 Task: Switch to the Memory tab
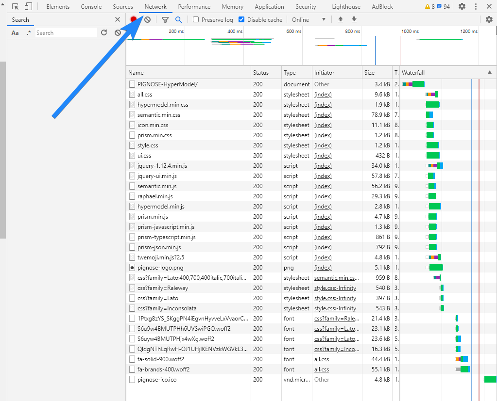232,7
